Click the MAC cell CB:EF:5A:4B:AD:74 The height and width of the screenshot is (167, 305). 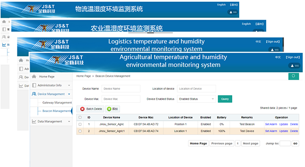click(x=146, y=131)
